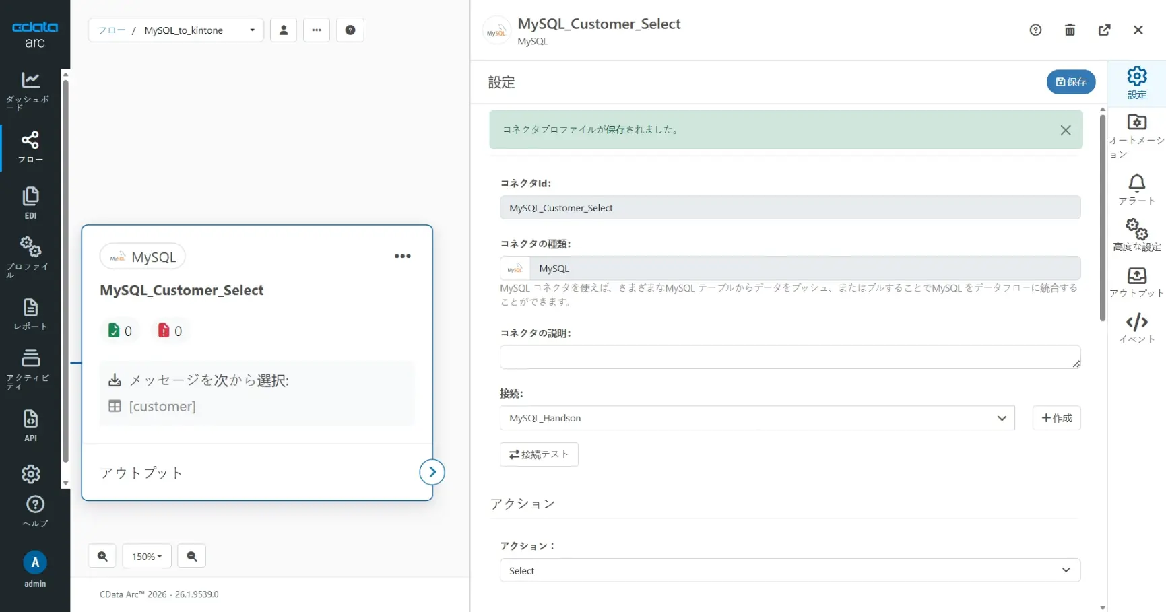The width and height of the screenshot is (1166, 612).
Task: Dismiss the connector profile saved notification
Action: click(x=1066, y=130)
